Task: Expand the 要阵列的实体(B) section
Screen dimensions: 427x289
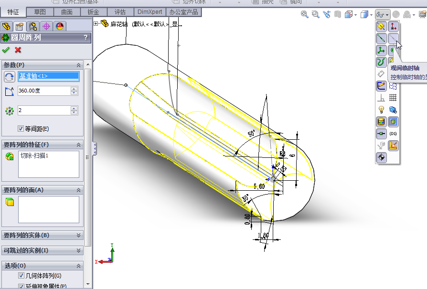Action: [78, 235]
